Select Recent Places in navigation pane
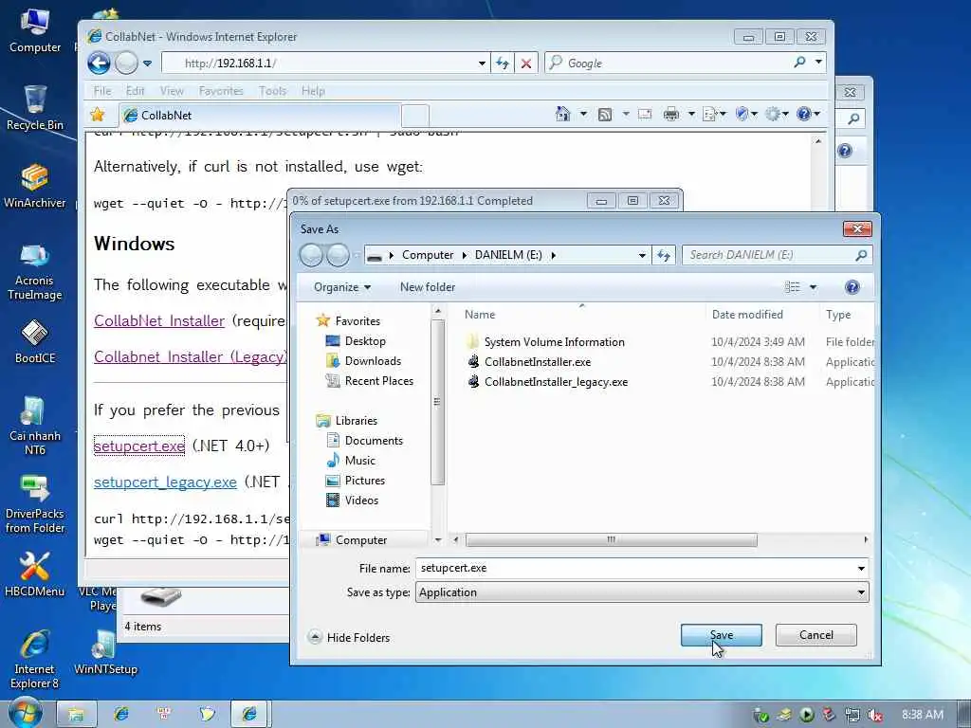This screenshot has width=971, height=728. [379, 381]
